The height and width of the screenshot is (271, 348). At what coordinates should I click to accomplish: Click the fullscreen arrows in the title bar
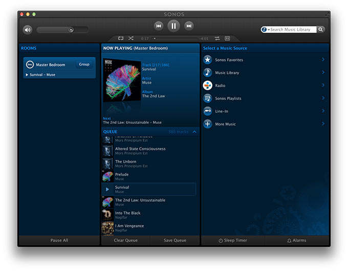pyautogui.click(x=327, y=14)
